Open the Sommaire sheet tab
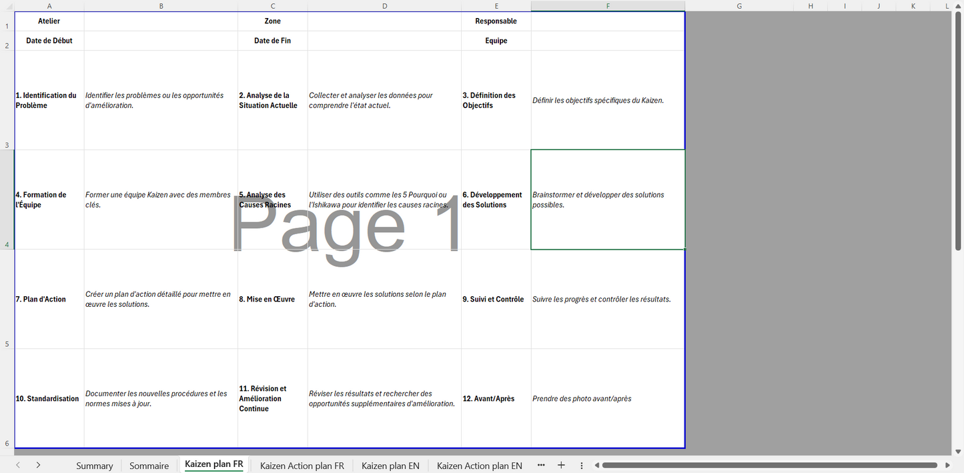 (149, 466)
